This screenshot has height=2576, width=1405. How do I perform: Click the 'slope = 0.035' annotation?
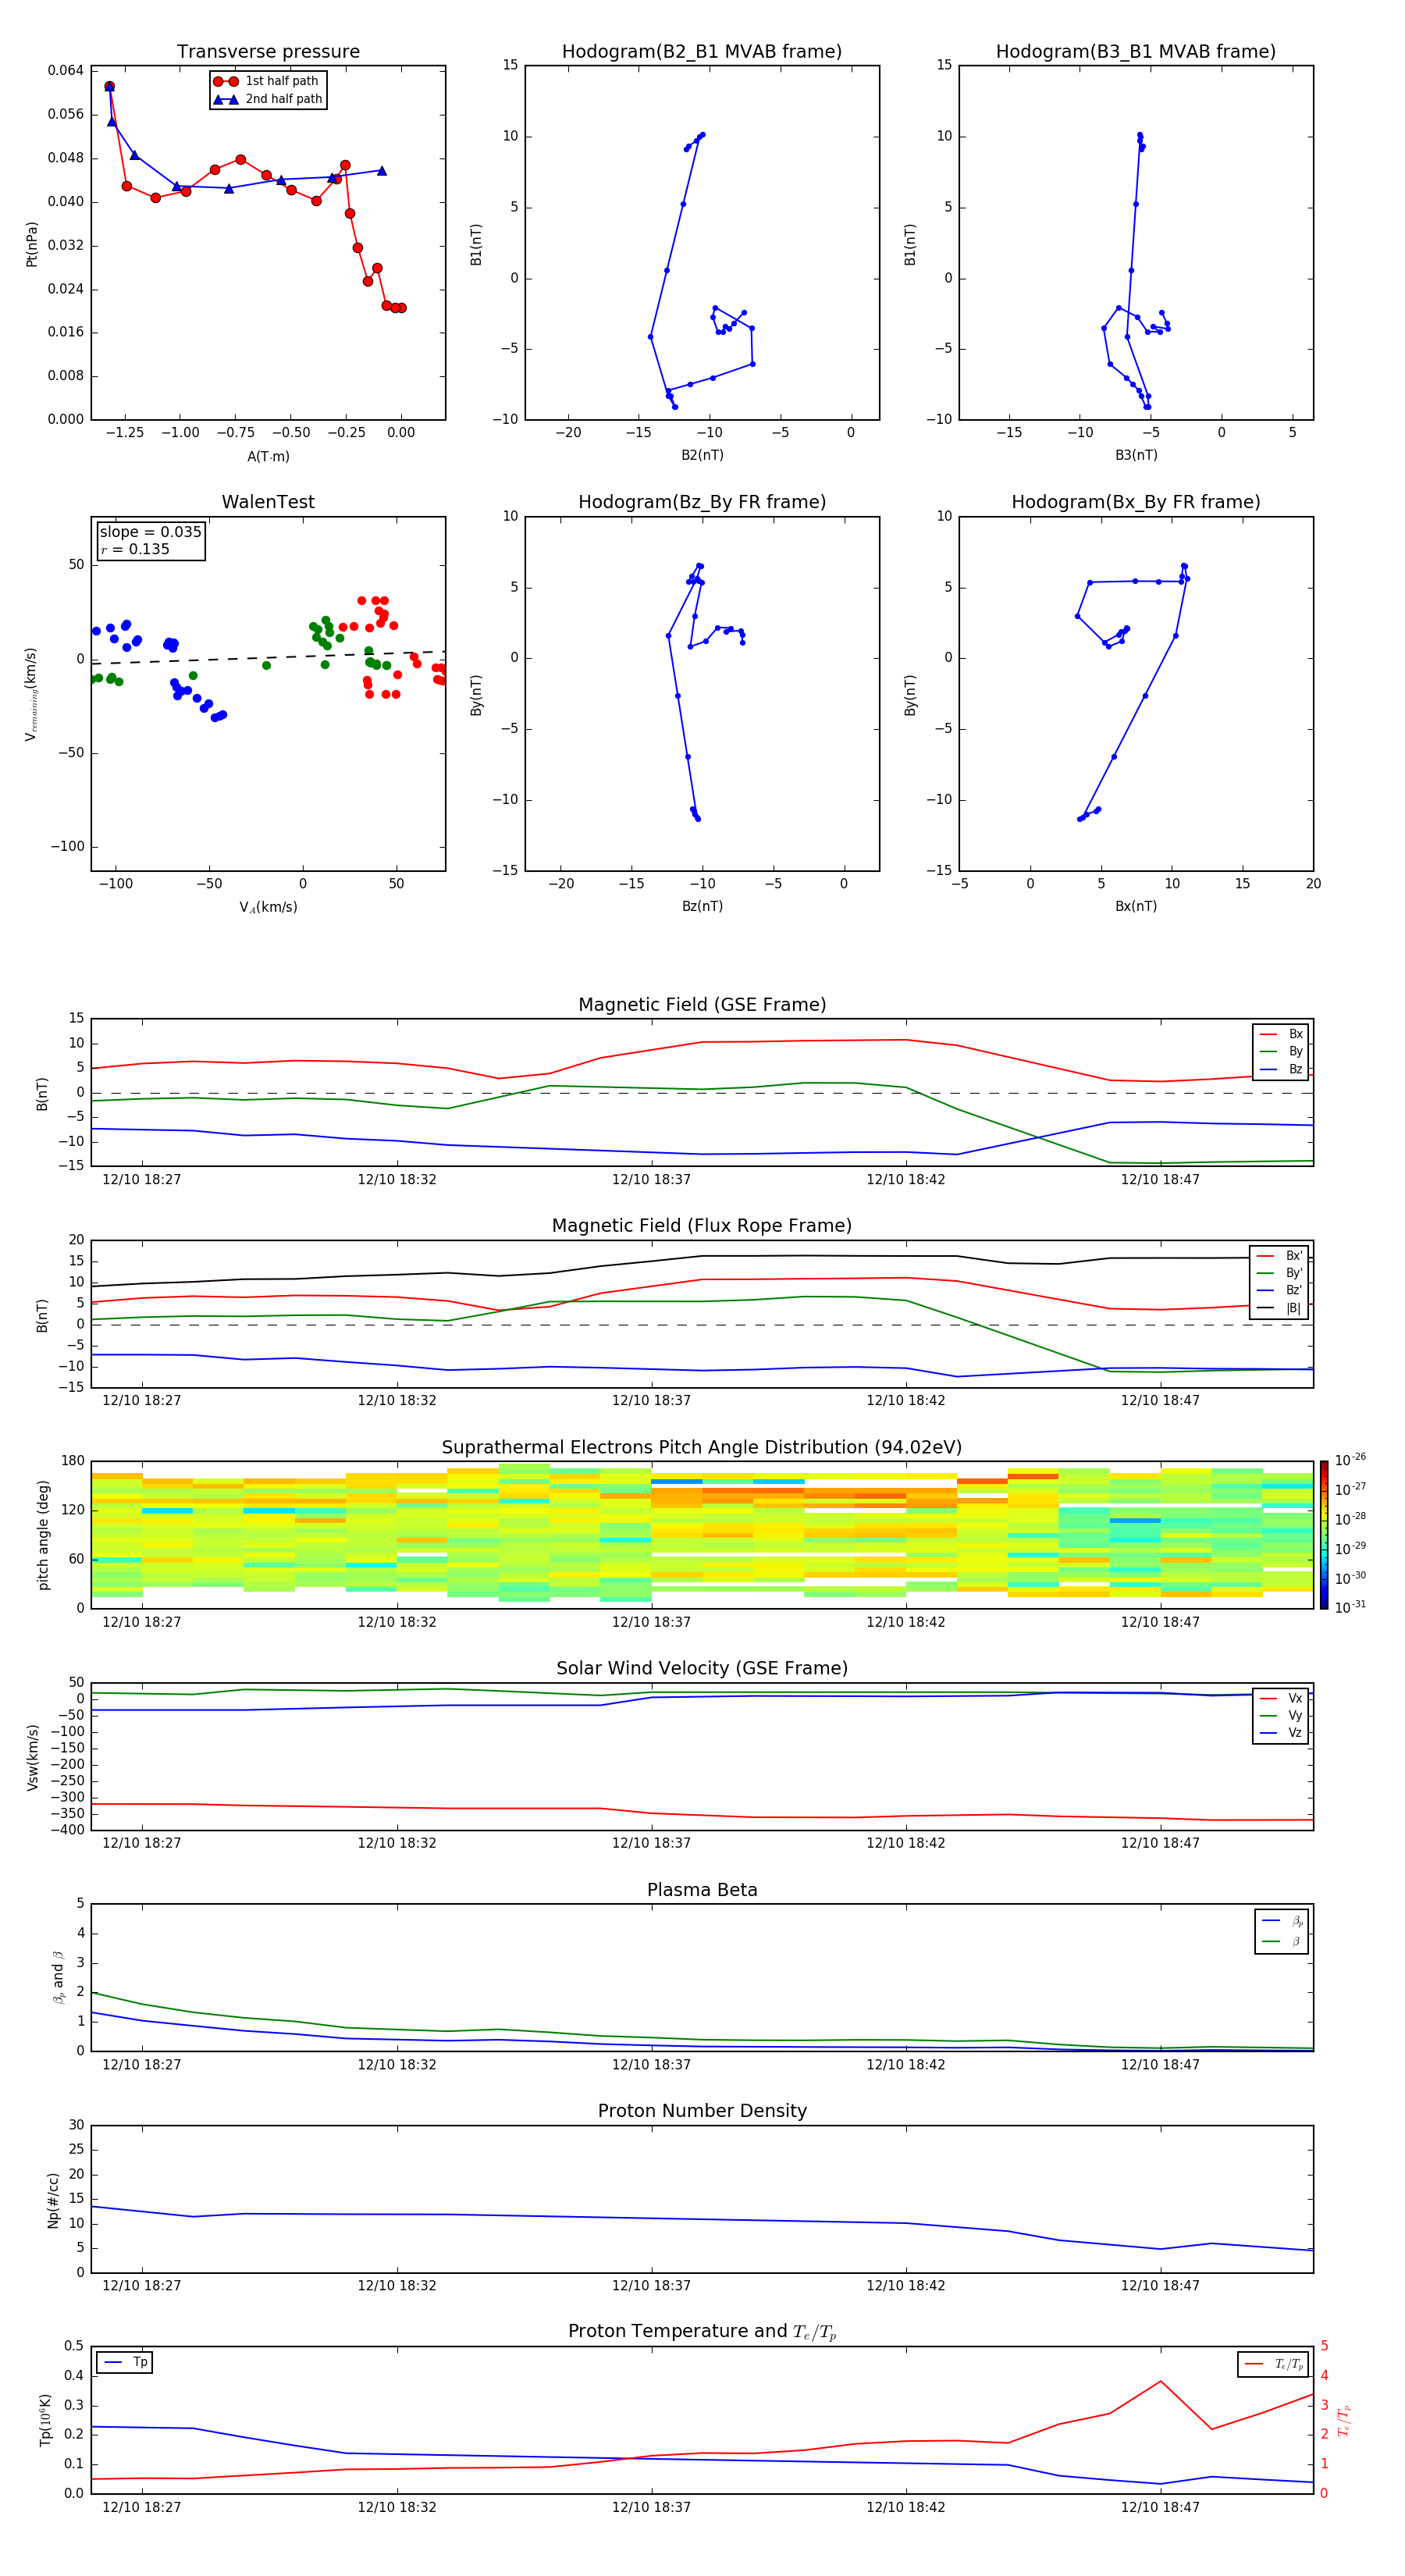151,532
